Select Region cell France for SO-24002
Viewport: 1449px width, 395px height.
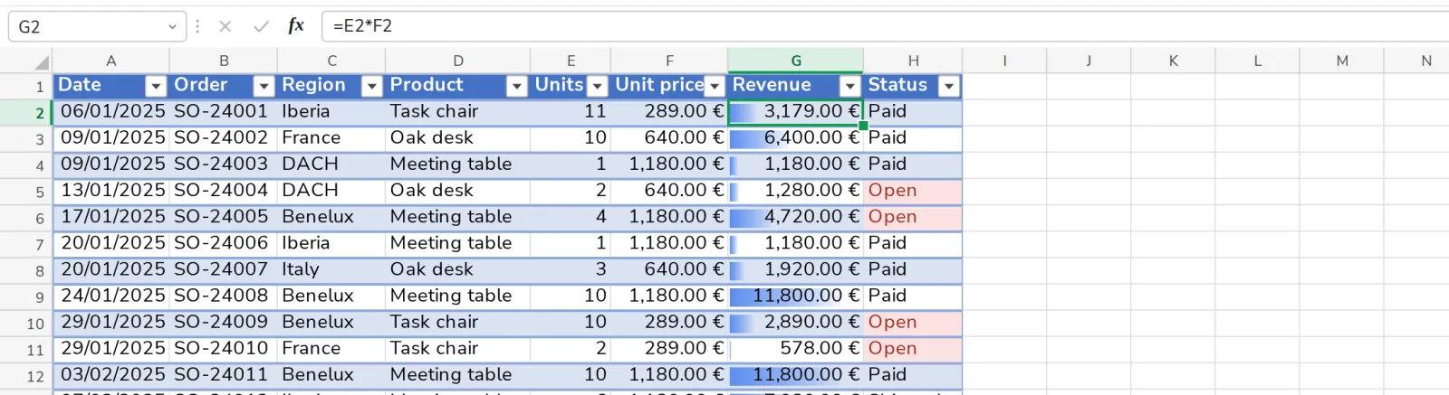click(x=331, y=138)
